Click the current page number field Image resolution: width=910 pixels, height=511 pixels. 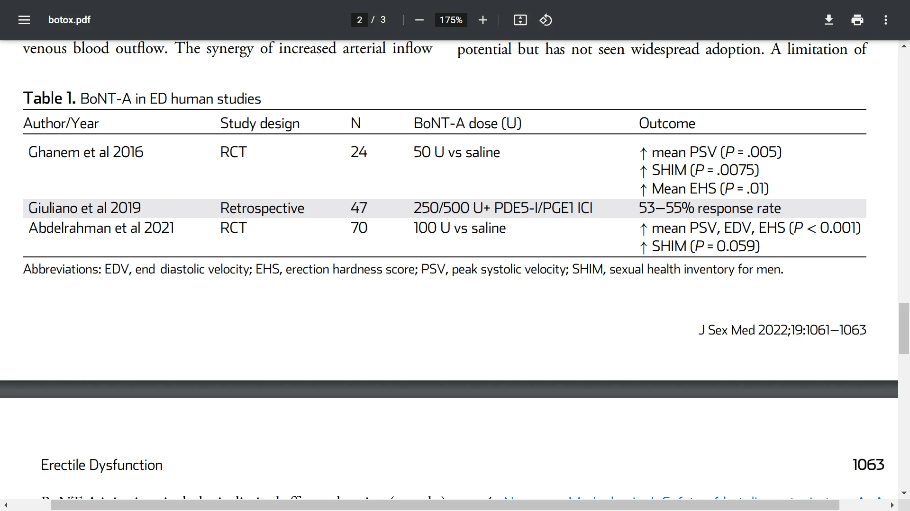359,20
